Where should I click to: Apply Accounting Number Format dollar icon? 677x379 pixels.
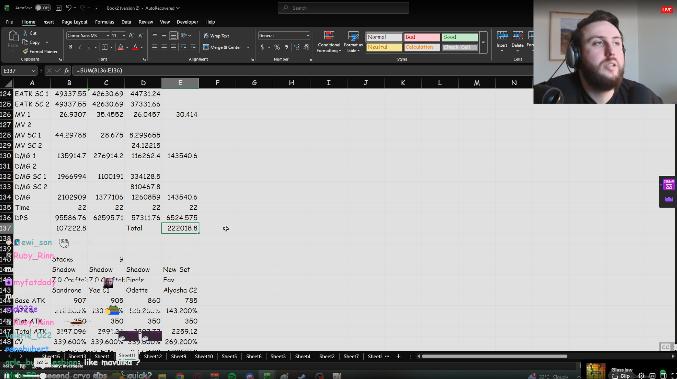point(262,47)
